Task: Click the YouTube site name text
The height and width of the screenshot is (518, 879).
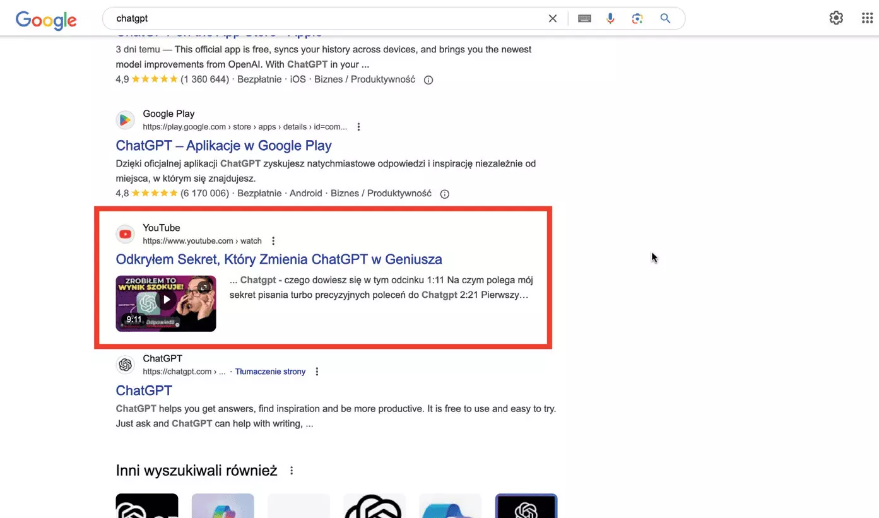Action: [x=162, y=228]
